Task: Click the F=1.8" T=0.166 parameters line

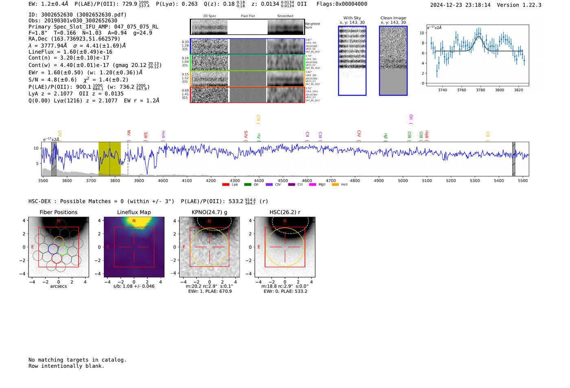Action: point(90,33)
